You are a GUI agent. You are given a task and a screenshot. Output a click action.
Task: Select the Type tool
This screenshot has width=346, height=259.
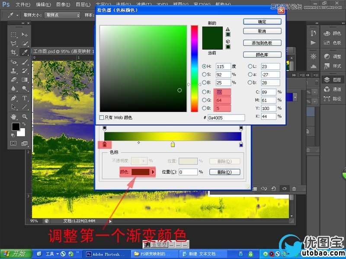pyautogui.click(x=25, y=98)
